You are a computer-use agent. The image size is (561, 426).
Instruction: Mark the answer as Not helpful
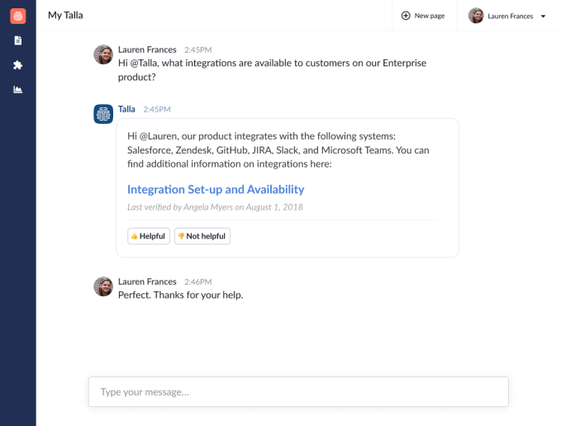pyautogui.click(x=202, y=236)
